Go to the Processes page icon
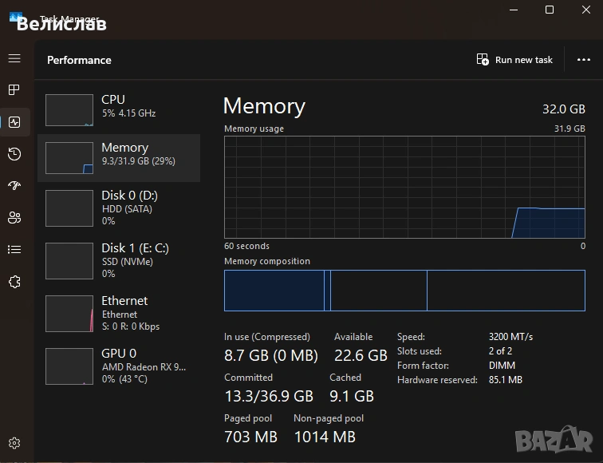The image size is (603, 463). [14, 90]
